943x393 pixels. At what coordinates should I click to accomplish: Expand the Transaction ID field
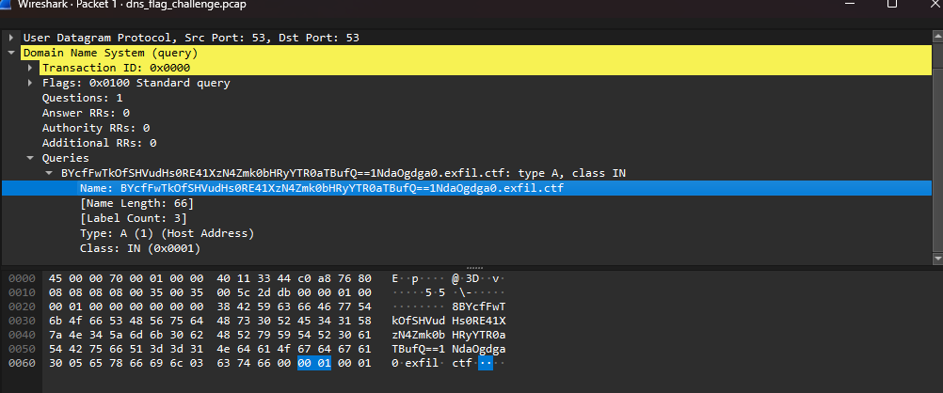click(31, 68)
